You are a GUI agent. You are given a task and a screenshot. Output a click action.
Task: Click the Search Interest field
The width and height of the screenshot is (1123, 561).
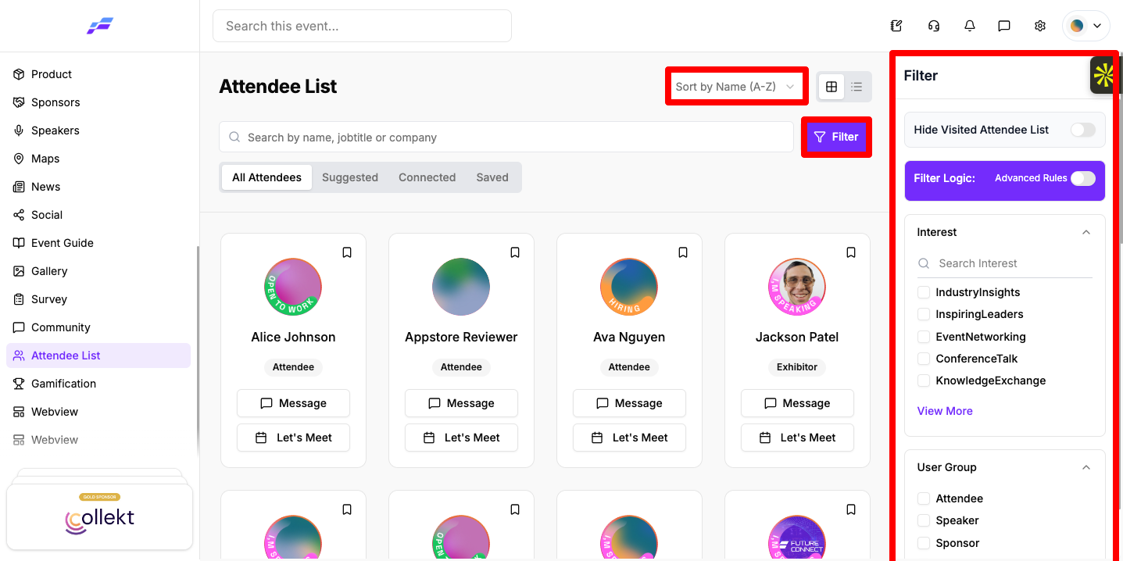(x=1005, y=263)
